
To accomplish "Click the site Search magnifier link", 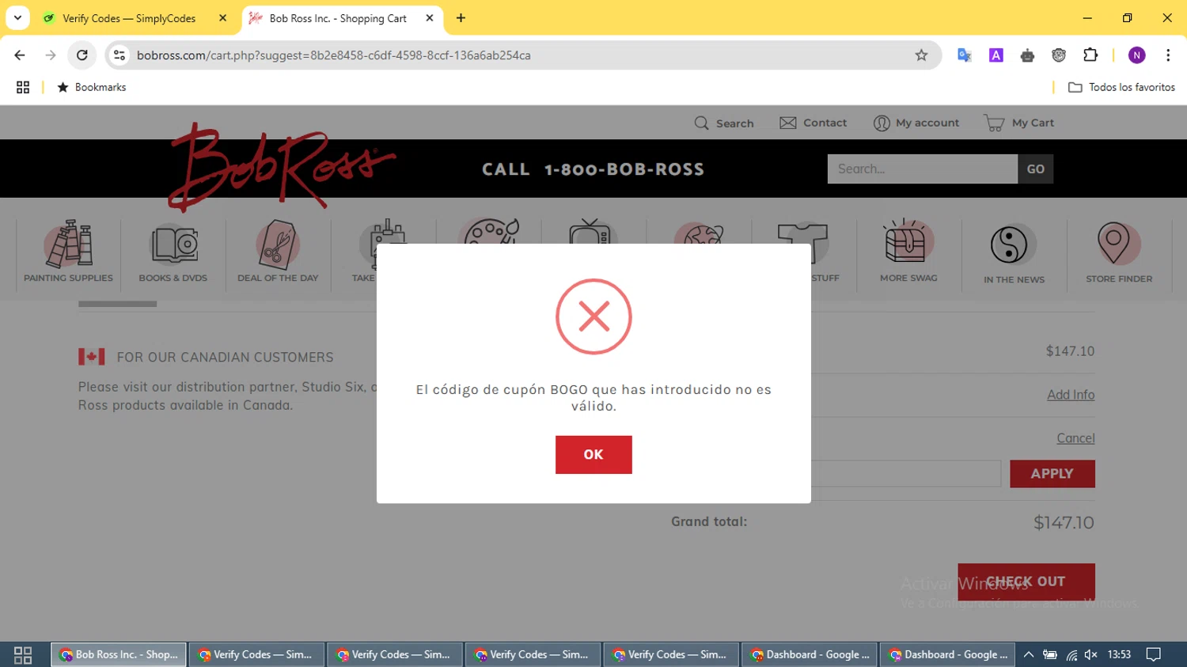I will [x=724, y=123].
